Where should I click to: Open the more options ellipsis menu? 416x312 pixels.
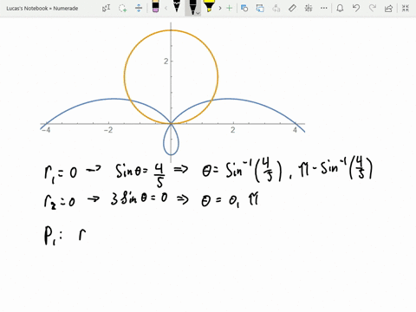324,8
